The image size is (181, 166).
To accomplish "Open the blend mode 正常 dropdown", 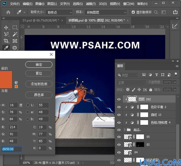I will coord(131,83).
